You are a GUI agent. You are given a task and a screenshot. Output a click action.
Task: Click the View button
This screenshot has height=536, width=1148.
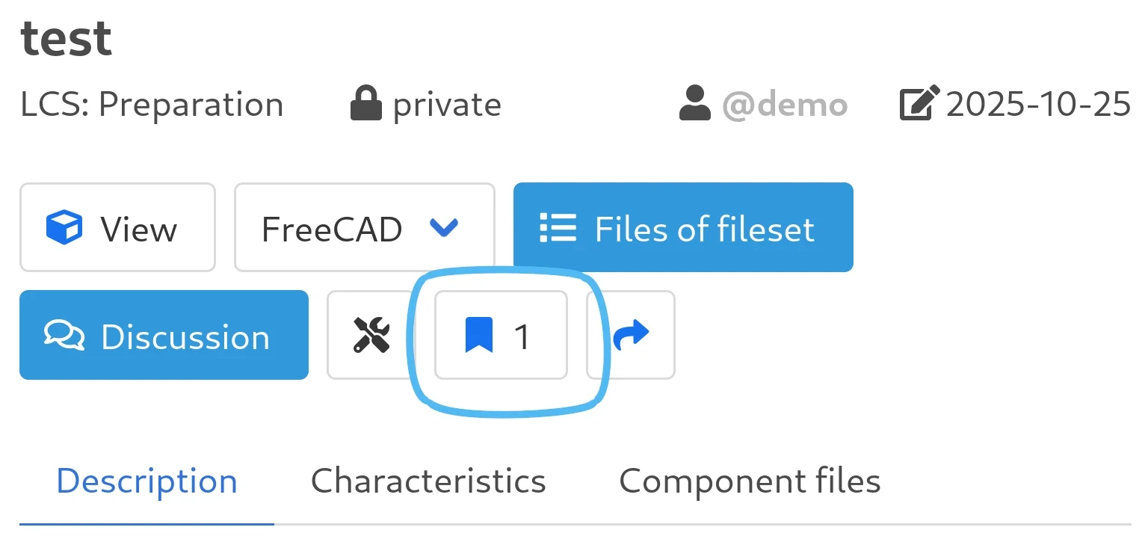pos(117,227)
